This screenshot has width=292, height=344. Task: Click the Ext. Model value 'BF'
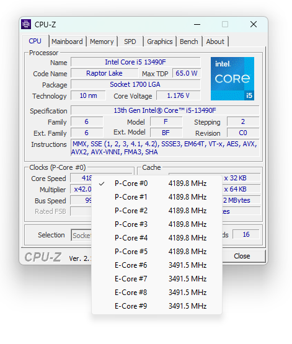click(166, 133)
